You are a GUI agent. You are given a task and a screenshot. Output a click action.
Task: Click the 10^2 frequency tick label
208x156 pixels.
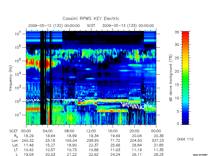(x=18, y=101)
